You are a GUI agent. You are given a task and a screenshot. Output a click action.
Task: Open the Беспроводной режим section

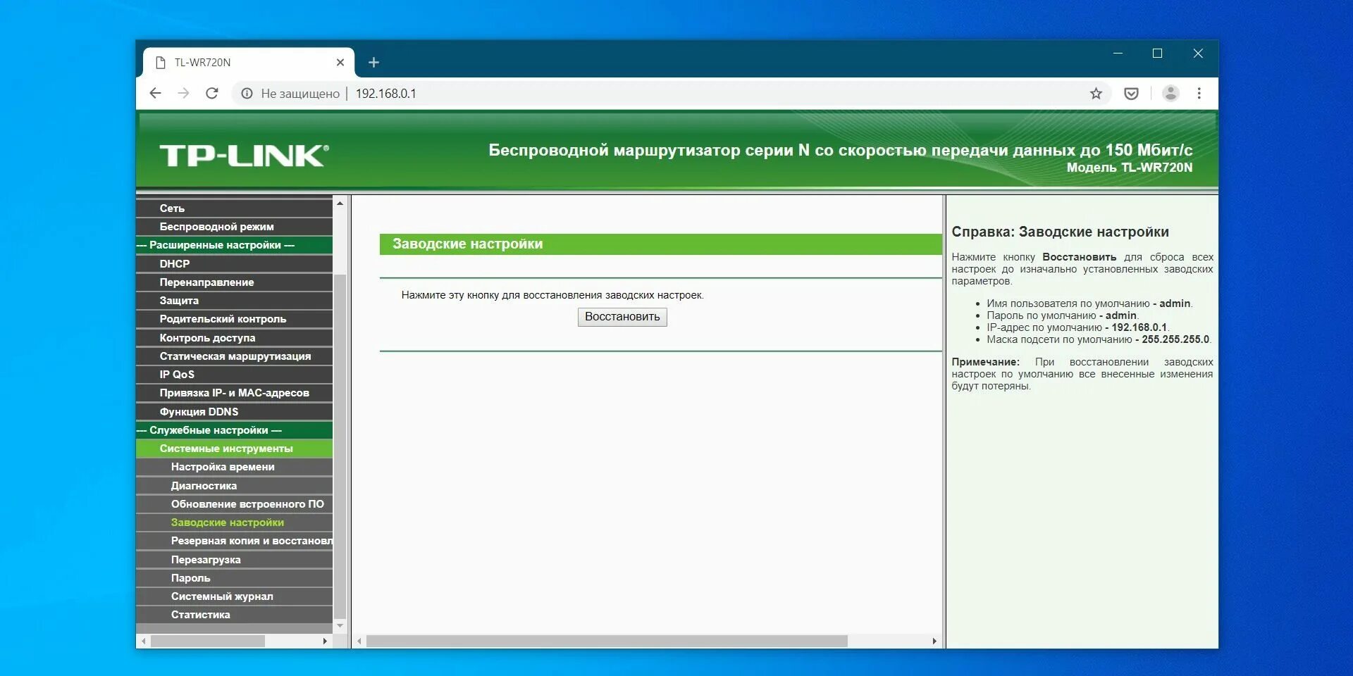pos(234,227)
